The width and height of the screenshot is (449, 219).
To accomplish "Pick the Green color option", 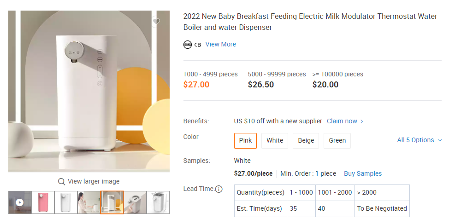I will pyautogui.click(x=337, y=140).
